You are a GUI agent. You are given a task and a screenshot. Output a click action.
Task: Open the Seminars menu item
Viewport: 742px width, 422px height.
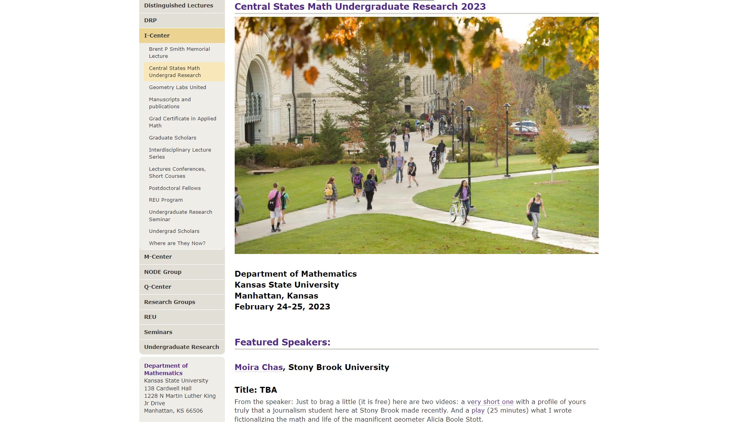pyautogui.click(x=158, y=332)
